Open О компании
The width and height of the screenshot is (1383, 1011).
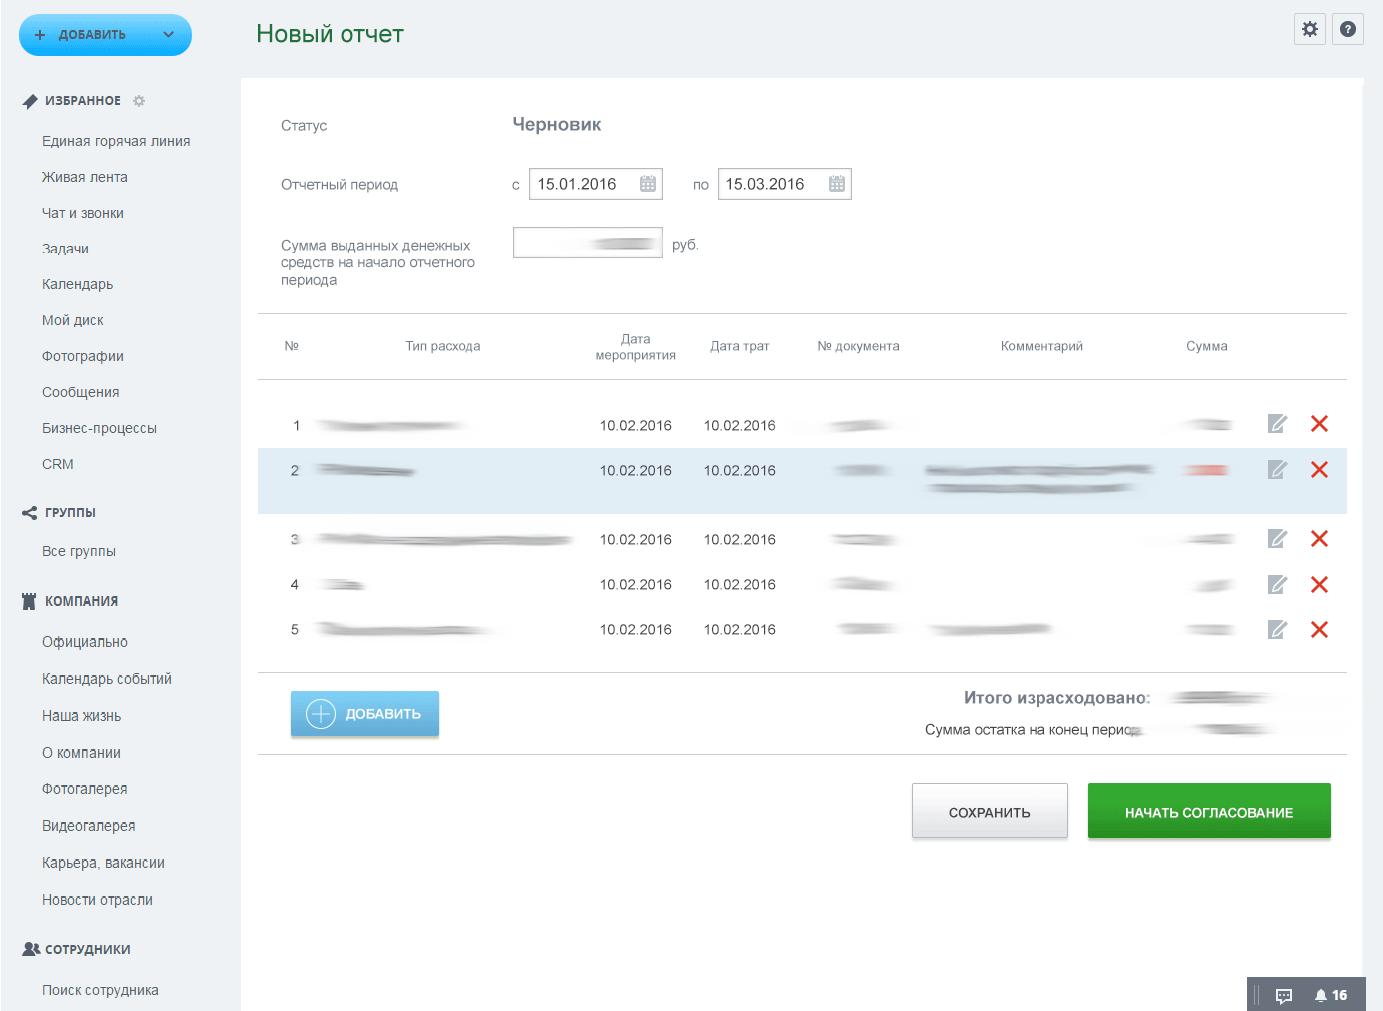tap(81, 753)
